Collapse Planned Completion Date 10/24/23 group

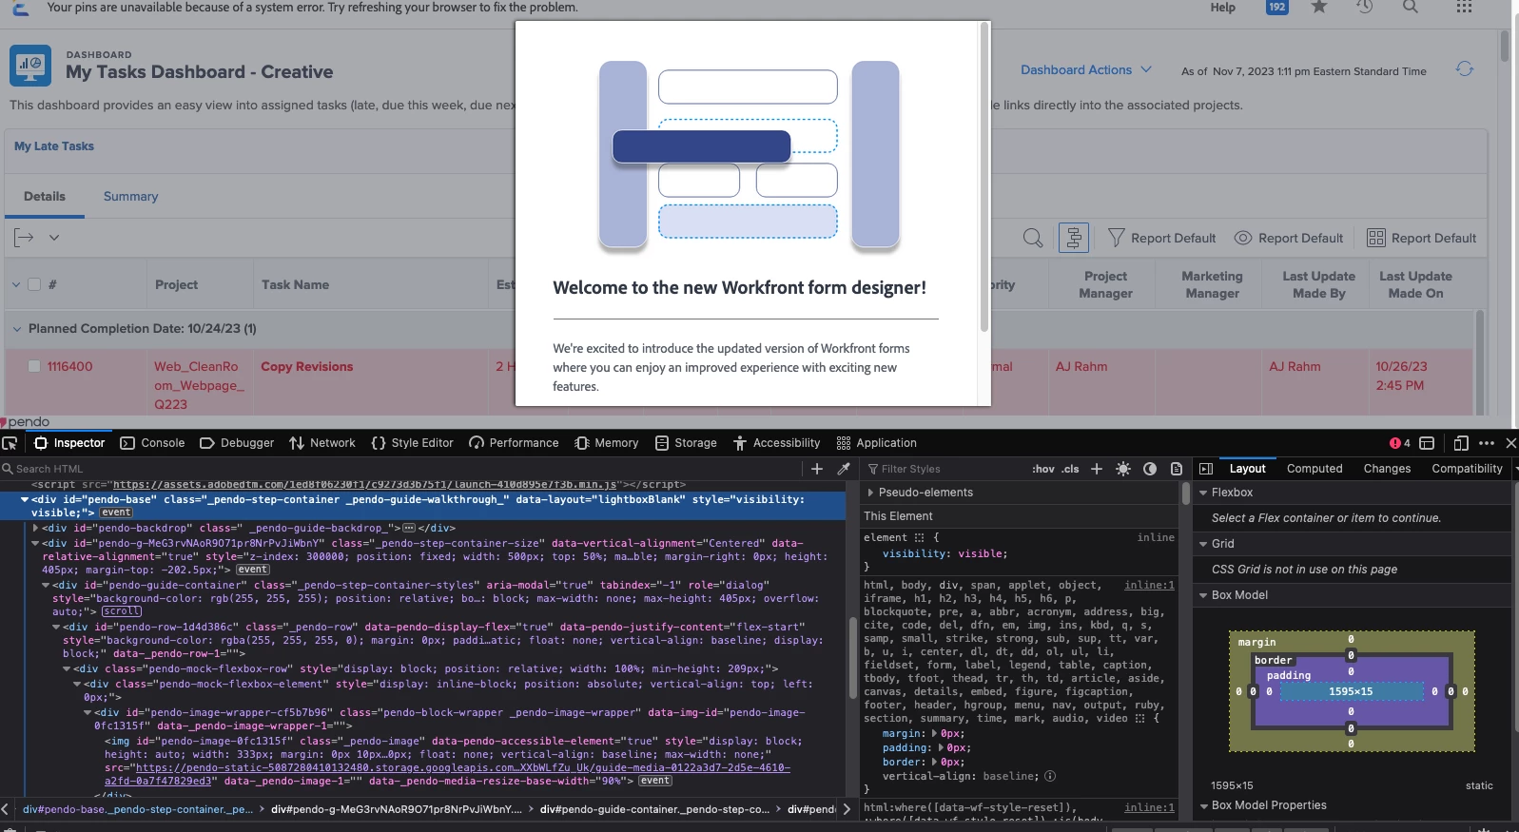pos(16,329)
